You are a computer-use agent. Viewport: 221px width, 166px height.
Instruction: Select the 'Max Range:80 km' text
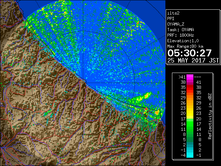click(x=185, y=46)
